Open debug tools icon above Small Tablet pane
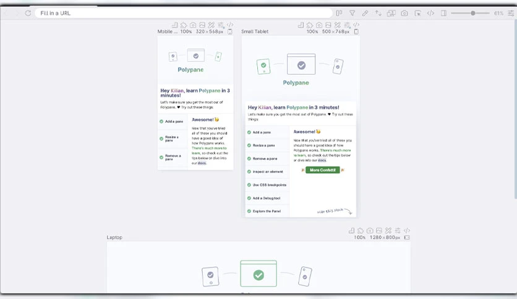 [x=337, y=25]
